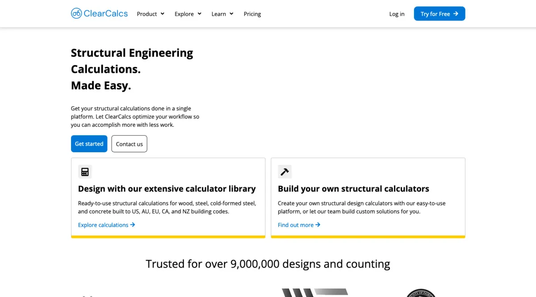This screenshot has width=536, height=297.
Task: Open the Explore calculations link
Action: pyautogui.click(x=103, y=225)
